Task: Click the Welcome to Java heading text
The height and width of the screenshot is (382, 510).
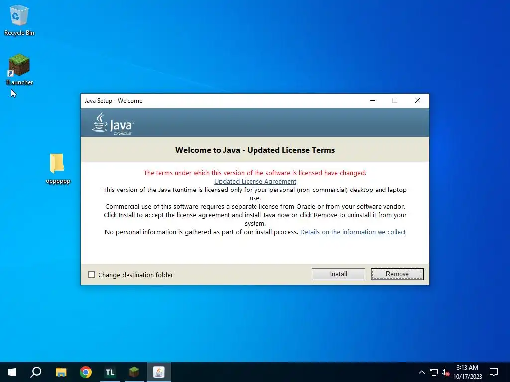Action: tap(255, 150)
